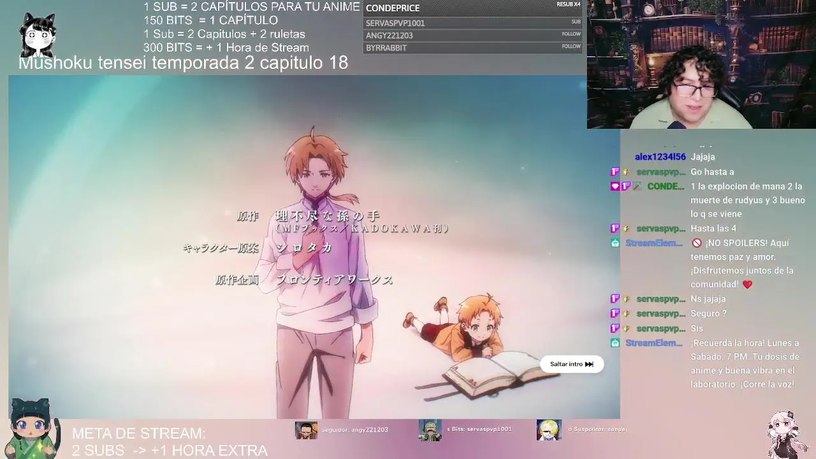Image resolution: width=816 pixels, height=459 pixels.
Task: Click the no-entry emoji before '¡NO SPOILERS!'
Action: pos(697,243)
